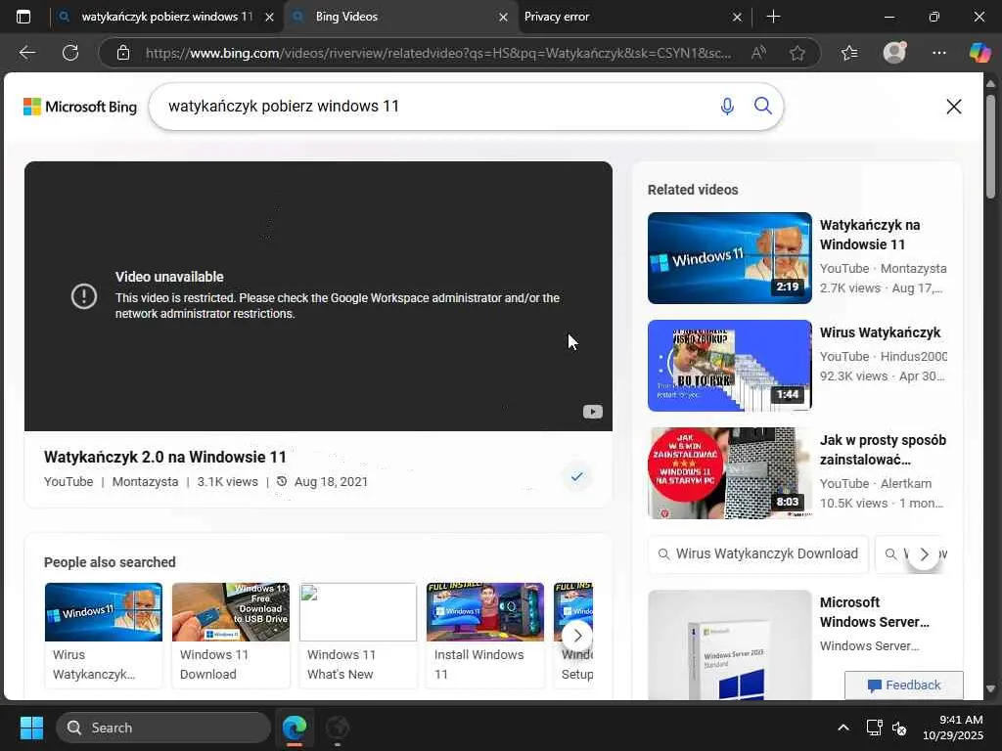Advance the People also searched carousel
Image resolution: width=1002 pixels, height=751 pixels.
tap(577, 636)
